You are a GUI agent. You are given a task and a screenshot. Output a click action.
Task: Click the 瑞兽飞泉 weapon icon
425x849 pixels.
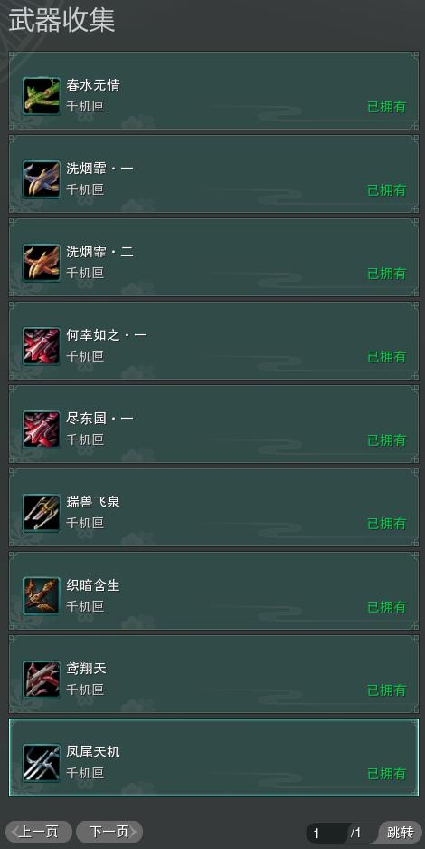42,513
